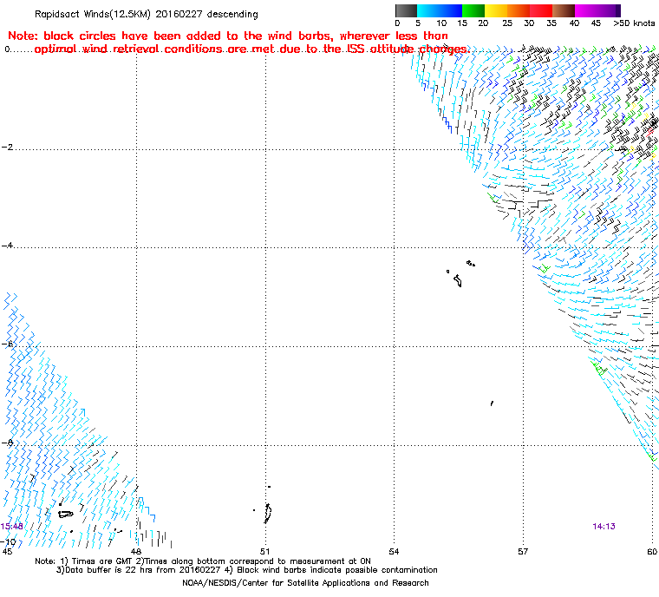
Task: Click the red note starting 'Note: black circles'
Action: [238, 42]
